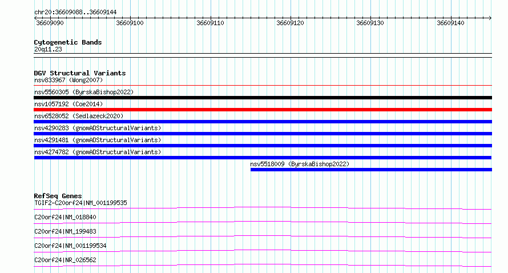Screen dimensions: 508x273
Task: Click ruler position 36609110
Action: pyautogui.click(x=210, y=23)
